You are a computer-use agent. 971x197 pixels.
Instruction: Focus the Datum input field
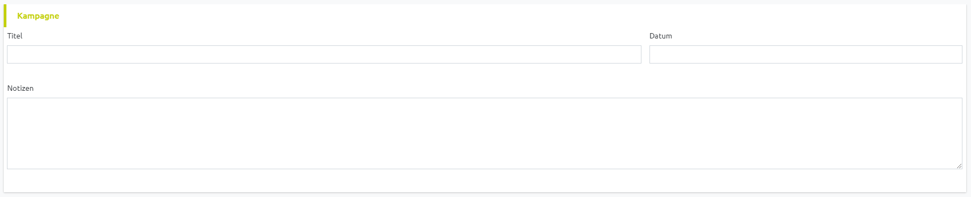[x=806, y=54]
